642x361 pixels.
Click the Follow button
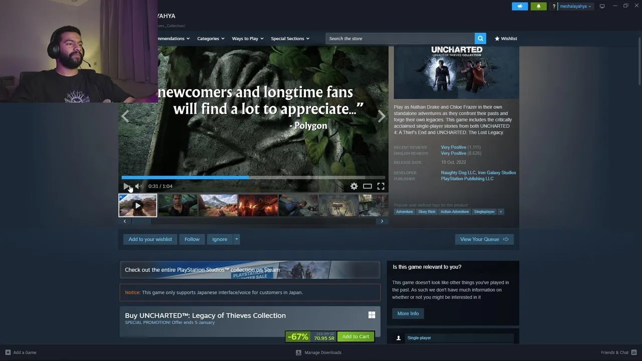point(192,239)
